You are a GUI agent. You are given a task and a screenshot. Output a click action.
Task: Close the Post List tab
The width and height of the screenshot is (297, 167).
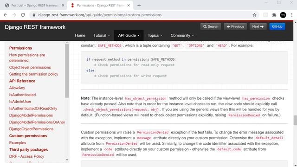click(x=63, y=6)
